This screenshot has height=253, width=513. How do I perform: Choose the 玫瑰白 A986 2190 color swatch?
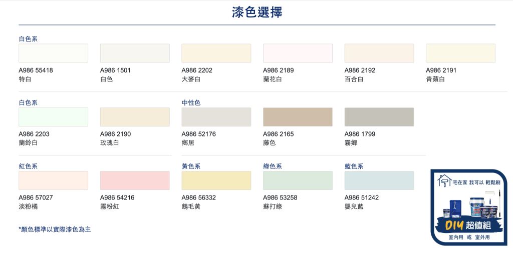click(x=135, y=117)
